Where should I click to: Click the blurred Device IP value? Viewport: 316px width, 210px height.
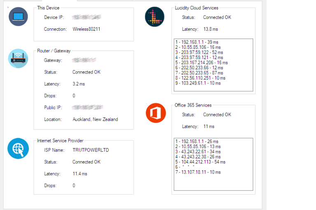coord(86,18)
